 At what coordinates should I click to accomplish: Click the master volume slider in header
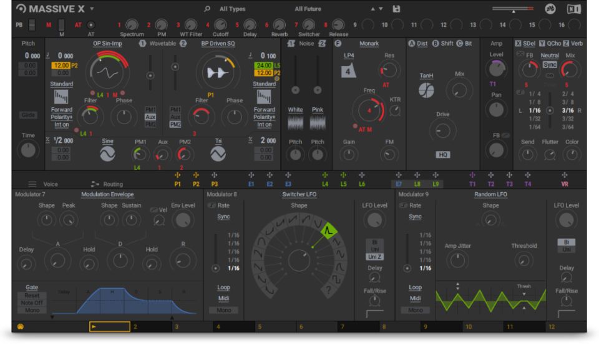point(513,9)
